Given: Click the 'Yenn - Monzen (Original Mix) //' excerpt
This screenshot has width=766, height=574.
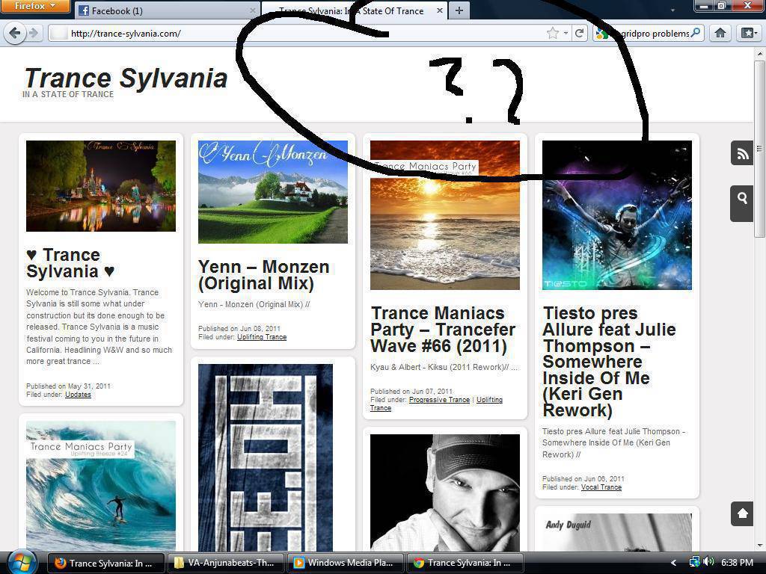Looking at the screenshot, I should (254, 304).
